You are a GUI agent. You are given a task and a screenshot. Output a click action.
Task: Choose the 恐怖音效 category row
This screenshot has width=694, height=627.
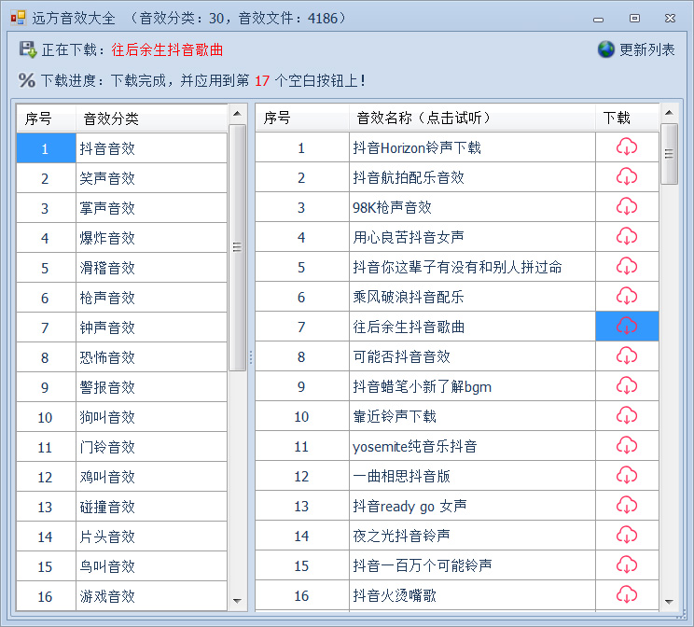tap(107, 357)
